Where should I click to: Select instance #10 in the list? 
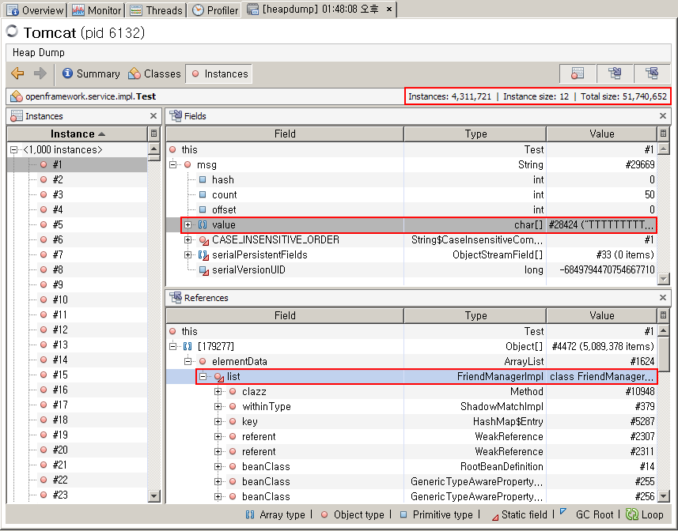click(78, 299)
